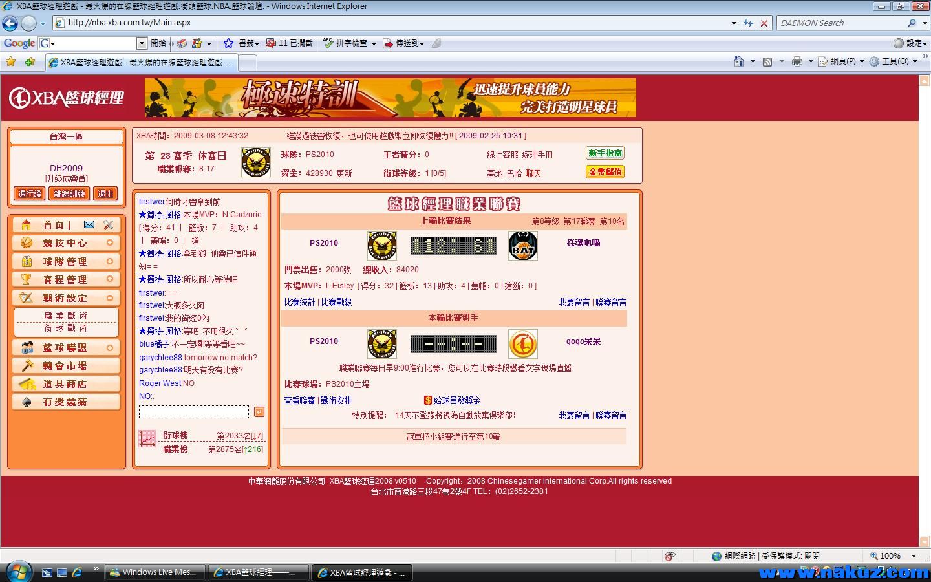Click the gogo呆呆 team logo
931x582 pixels.
522,343
